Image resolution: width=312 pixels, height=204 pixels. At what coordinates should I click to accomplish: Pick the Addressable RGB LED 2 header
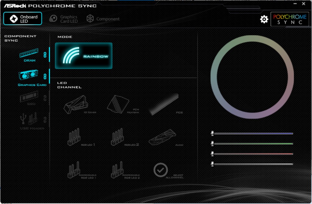coord(117,170)
